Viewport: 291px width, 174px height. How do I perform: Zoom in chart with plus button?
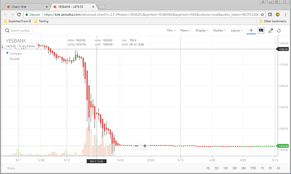(145, 146)
